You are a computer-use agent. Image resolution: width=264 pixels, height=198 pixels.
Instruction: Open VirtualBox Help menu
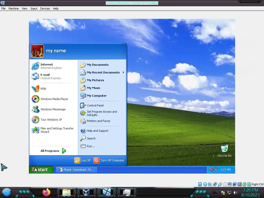click(x=56, y=9)
